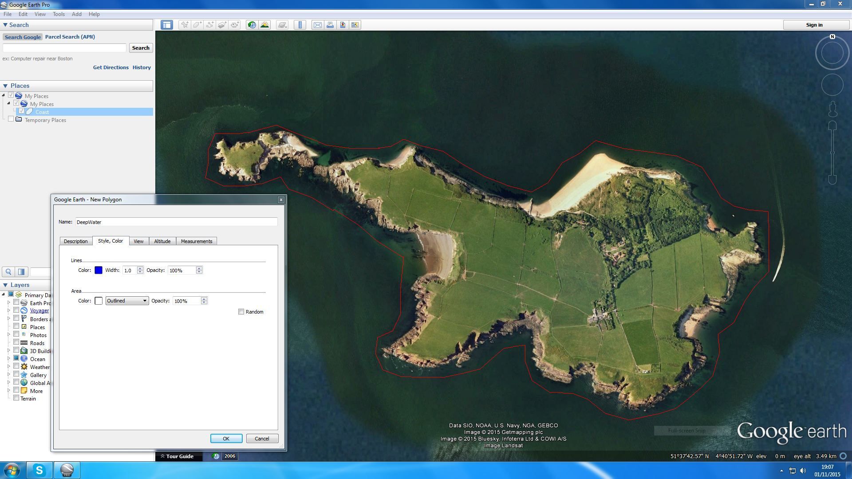The image size is (852, 479).
Task: Click the volume speaker tray icon
Action: click(803, 471)
